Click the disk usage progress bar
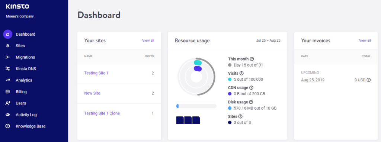This screenshot has height=142, width=381. click(x=196, y=106)
